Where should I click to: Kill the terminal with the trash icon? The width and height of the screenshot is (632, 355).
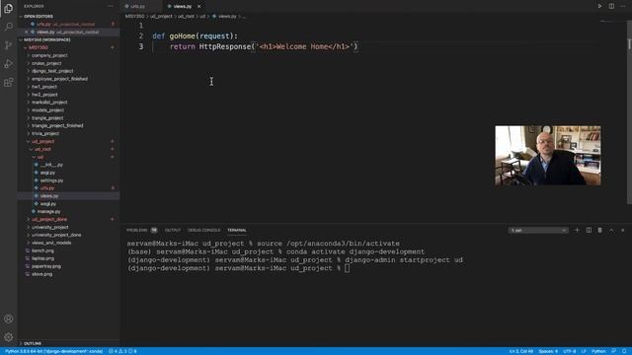(x=599, y=230)
